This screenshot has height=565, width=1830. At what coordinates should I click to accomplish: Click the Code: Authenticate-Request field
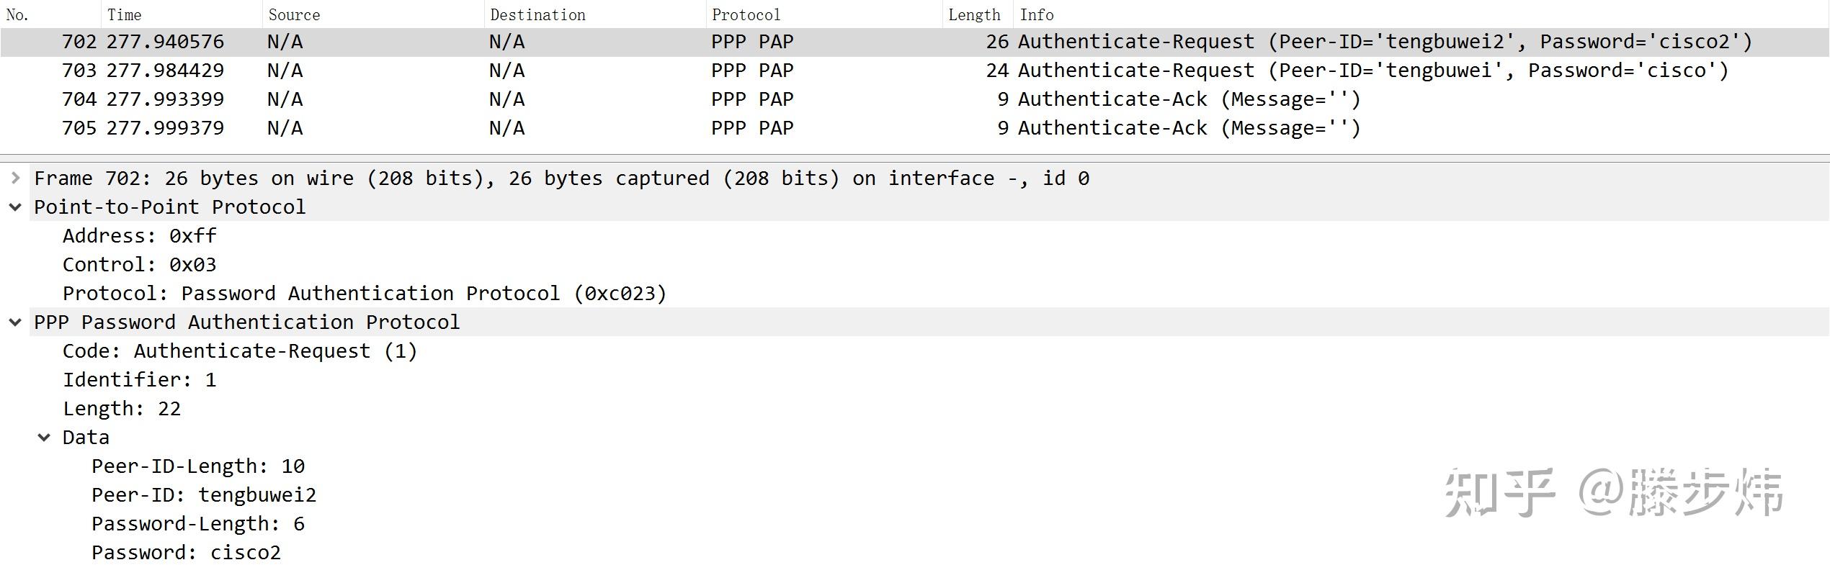point(240,351)
